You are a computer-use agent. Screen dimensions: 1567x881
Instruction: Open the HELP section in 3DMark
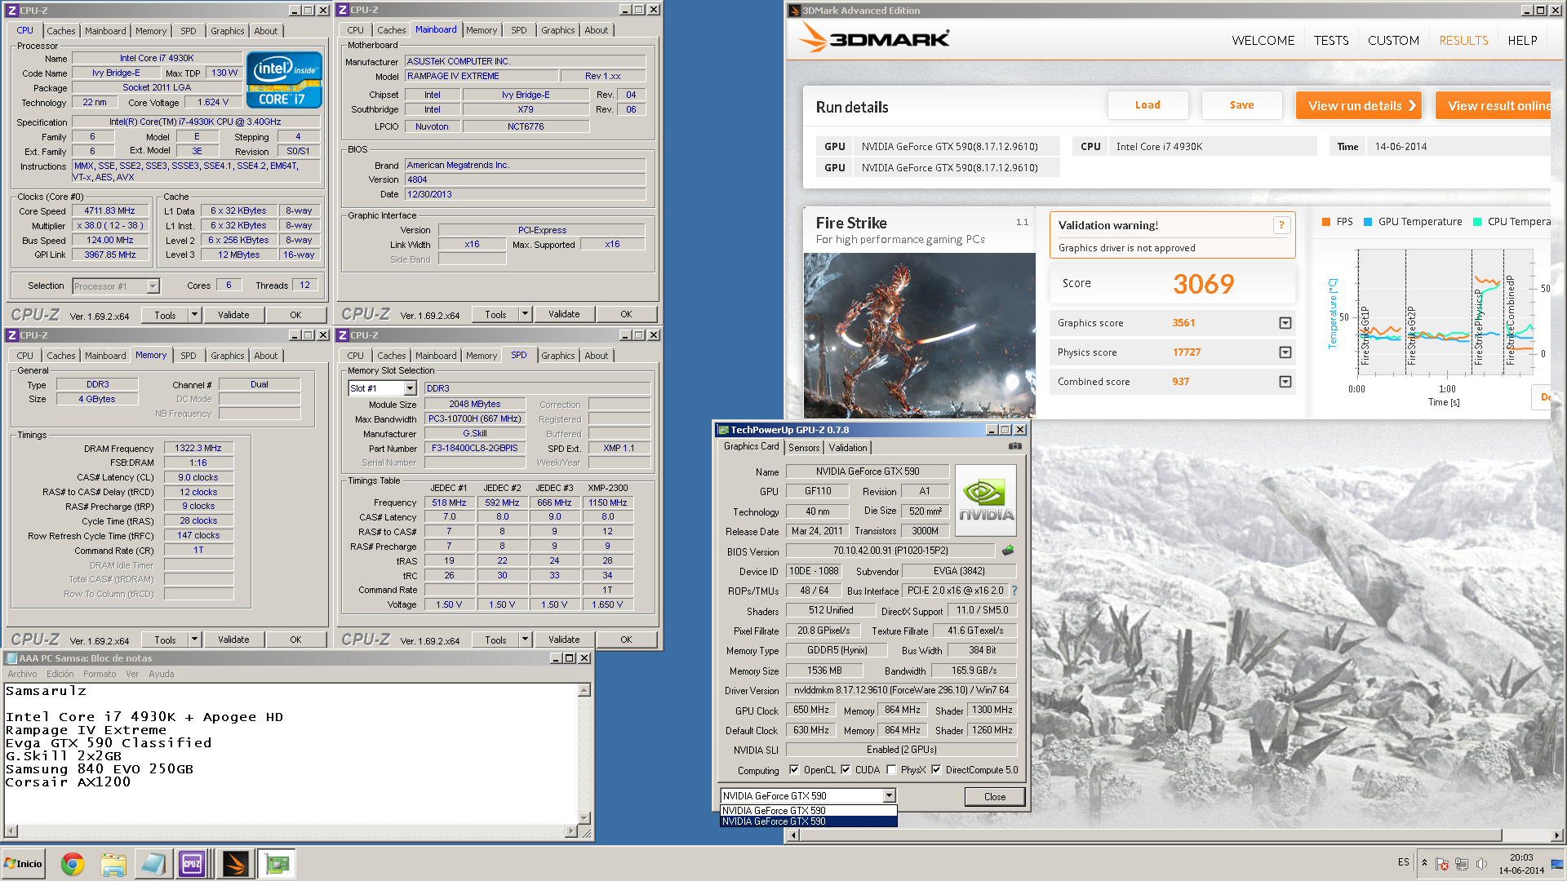[1522, 41]
